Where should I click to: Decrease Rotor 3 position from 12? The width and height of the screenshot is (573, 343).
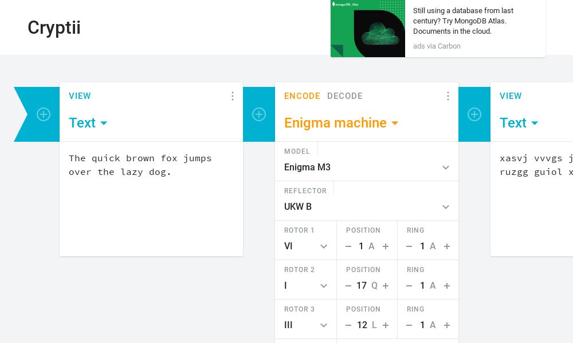[x=348, y=325]
